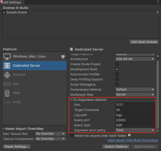This screenshot has width=161, height=151.
Task: Open the help icon for build folder
Action: pyautogui.click(x=129, y=135)
